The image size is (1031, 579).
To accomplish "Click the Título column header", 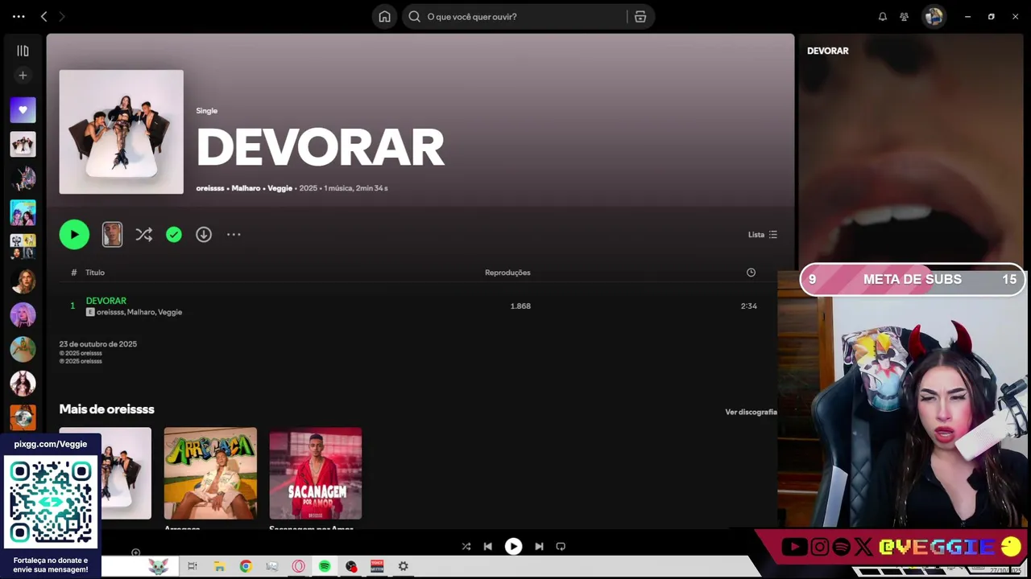I will [95, 273].
